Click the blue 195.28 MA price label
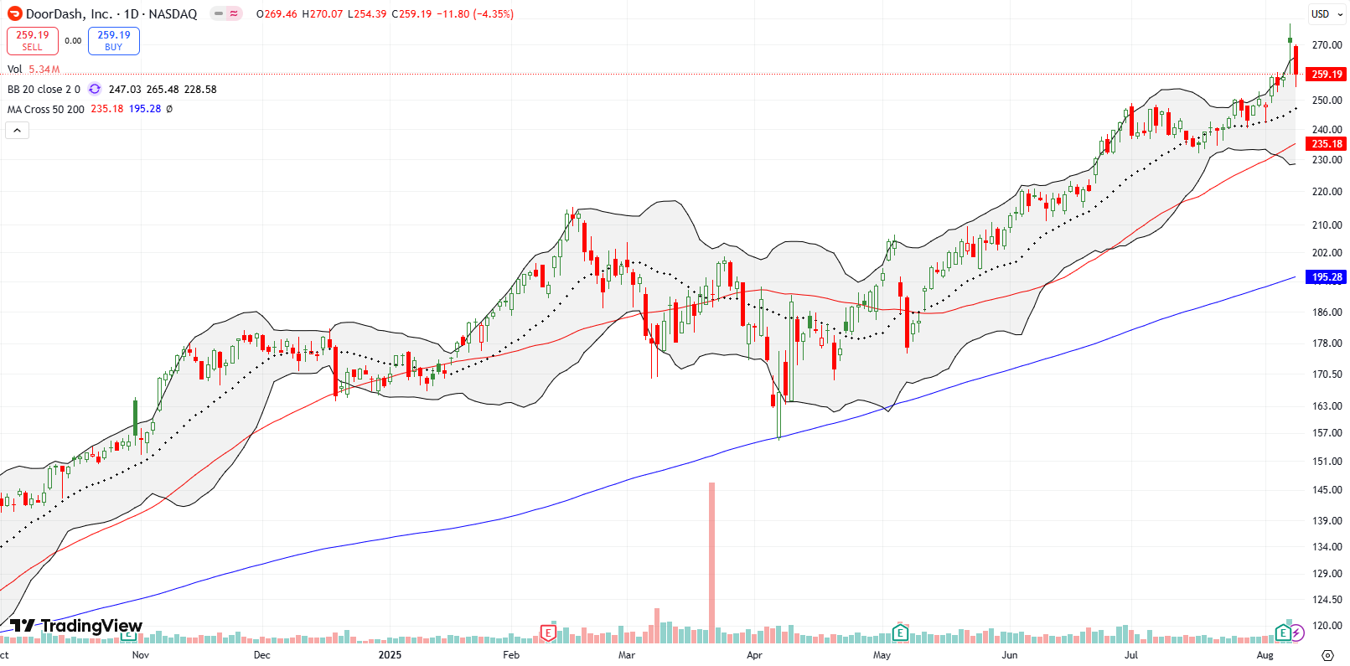Viewport: 1350px width, 666px height. pyautogui.click(x=1327, y=277)
